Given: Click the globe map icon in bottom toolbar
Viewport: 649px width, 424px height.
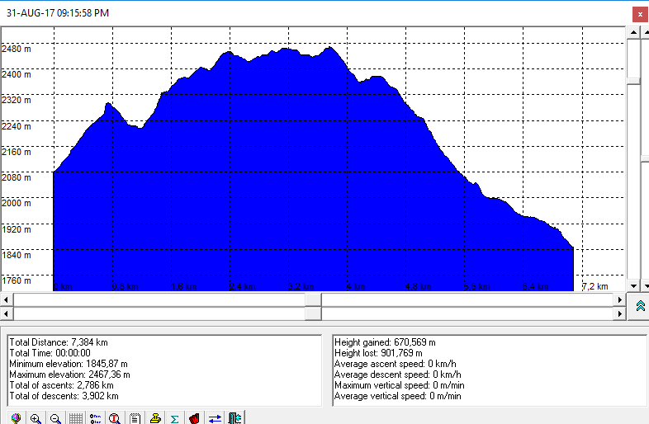Looking at the screenshot, I should pos(16,418).
